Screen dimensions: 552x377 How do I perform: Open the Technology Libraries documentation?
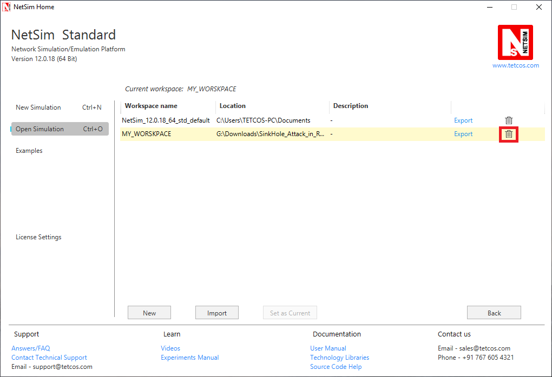point(339,357)
